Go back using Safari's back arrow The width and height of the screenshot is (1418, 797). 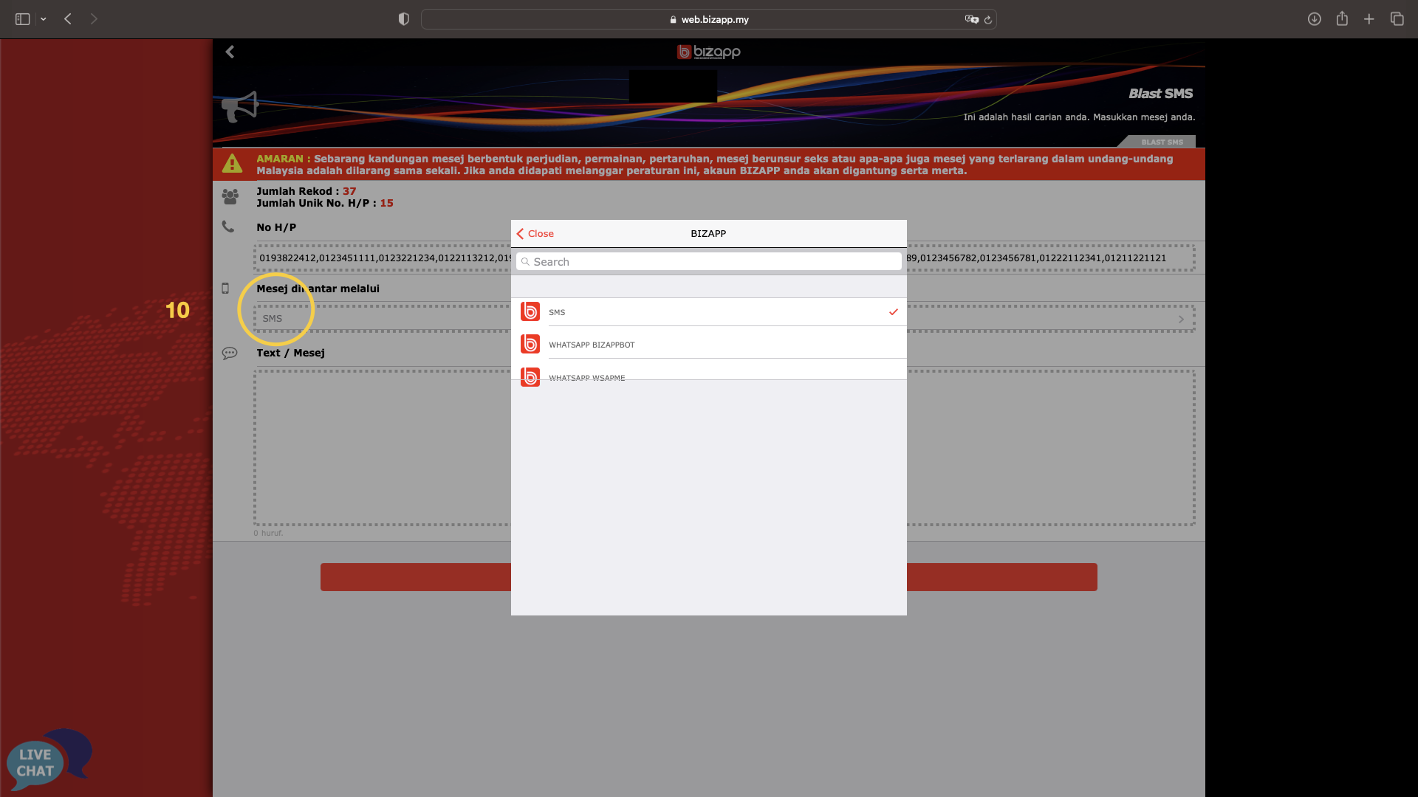point(68,19)
